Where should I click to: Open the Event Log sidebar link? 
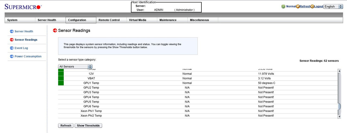(21, 48)
